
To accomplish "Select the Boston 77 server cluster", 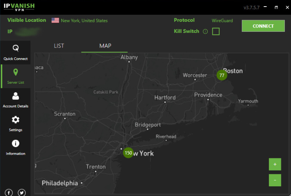I will coord(222,76).
